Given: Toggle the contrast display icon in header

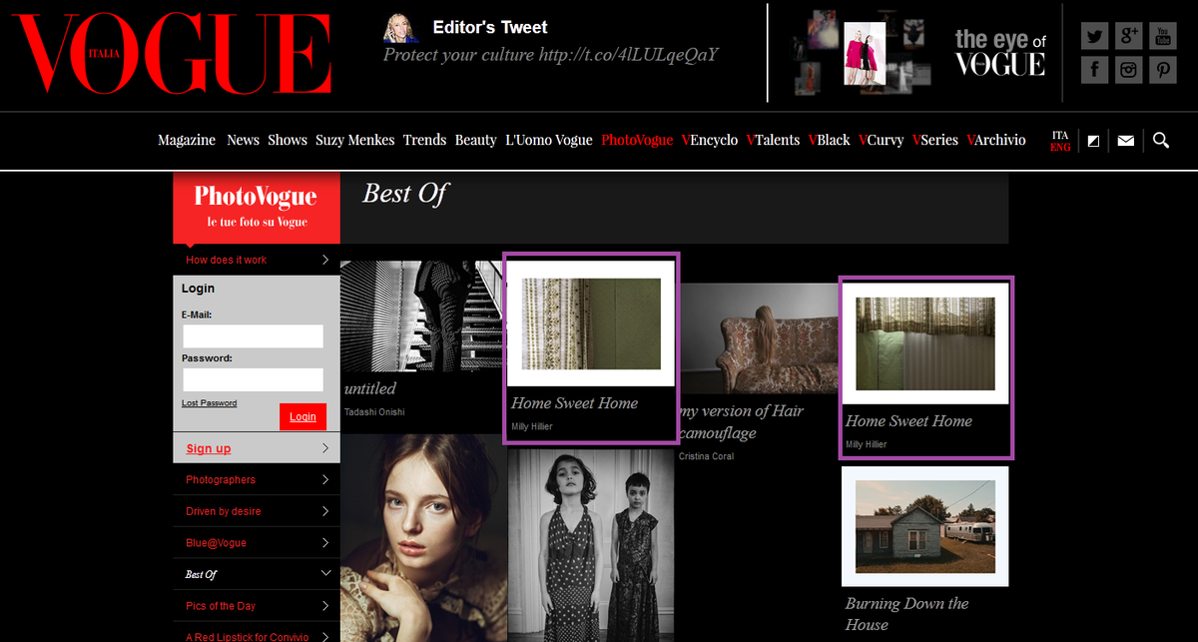Looking at the screenshot, I should pos(1092,141).
